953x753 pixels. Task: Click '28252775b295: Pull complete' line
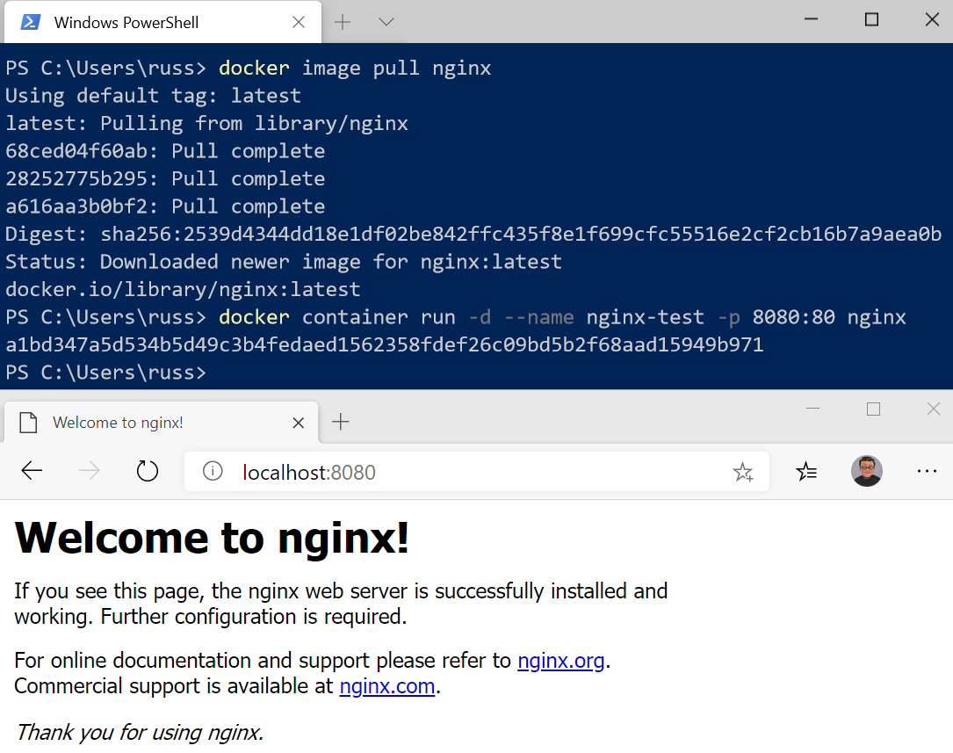(x=165, y=179)
